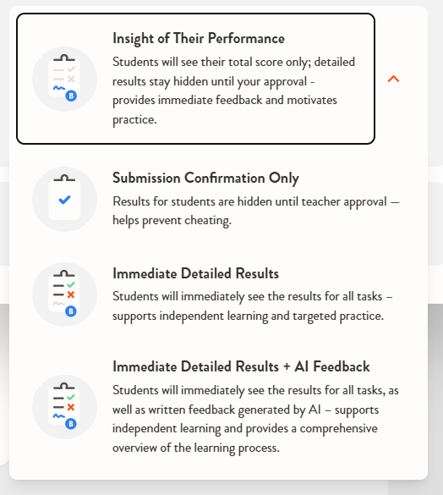
Task: Click the Insight of Their Performance heading
Action: [x=199, y=39]
